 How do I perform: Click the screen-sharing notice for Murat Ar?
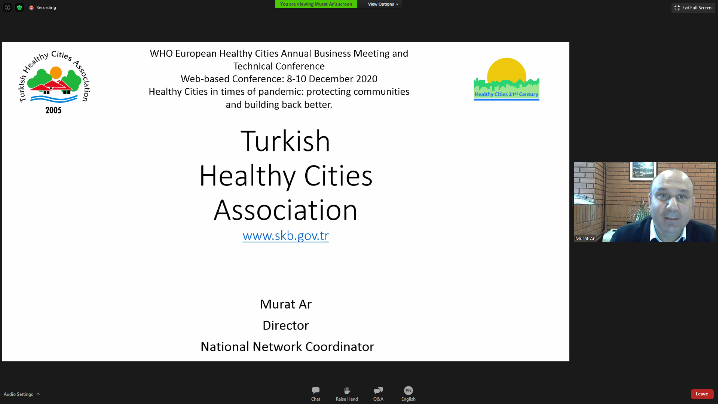click(x=316, y=4)
